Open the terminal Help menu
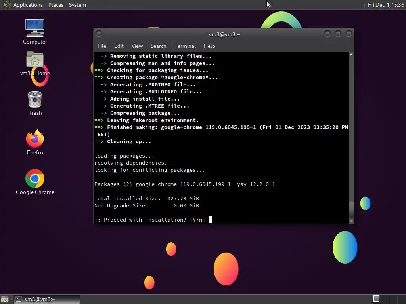This screenshot has width=406, height=304. [x=209, y=46]
